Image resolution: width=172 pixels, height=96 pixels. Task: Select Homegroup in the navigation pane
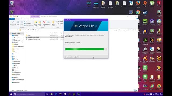[x=16, y=82]
